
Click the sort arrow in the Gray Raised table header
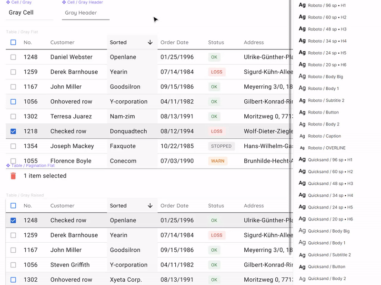[x=150, y=206]
